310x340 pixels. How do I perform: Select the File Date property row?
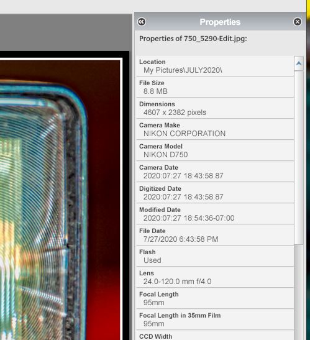click(x=215, y=236)
